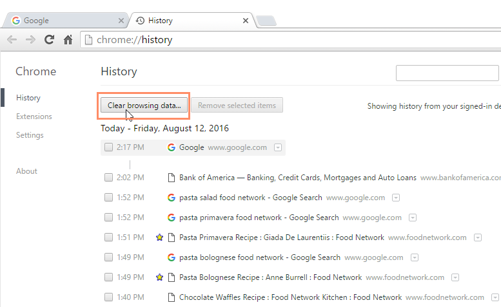Viewport: 501px width, 307px height.
Task: Click the browser back arrow
Action: 12,40
